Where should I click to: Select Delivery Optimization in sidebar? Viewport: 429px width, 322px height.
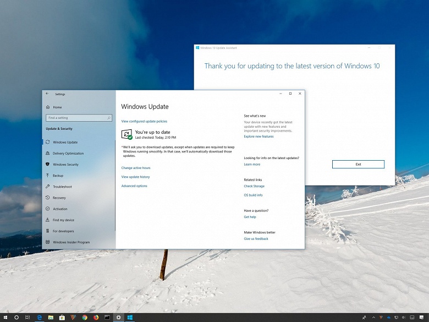click(x=79, y=154)
